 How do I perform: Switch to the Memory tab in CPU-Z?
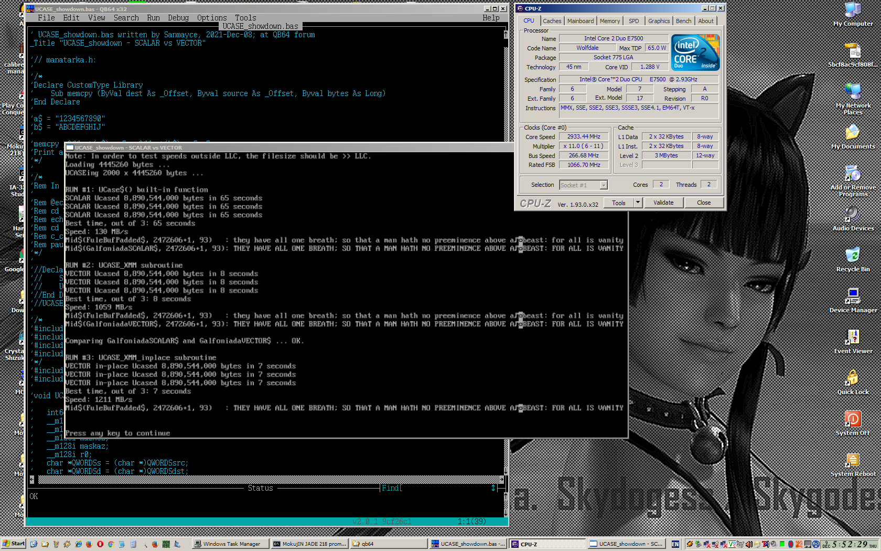610,21
